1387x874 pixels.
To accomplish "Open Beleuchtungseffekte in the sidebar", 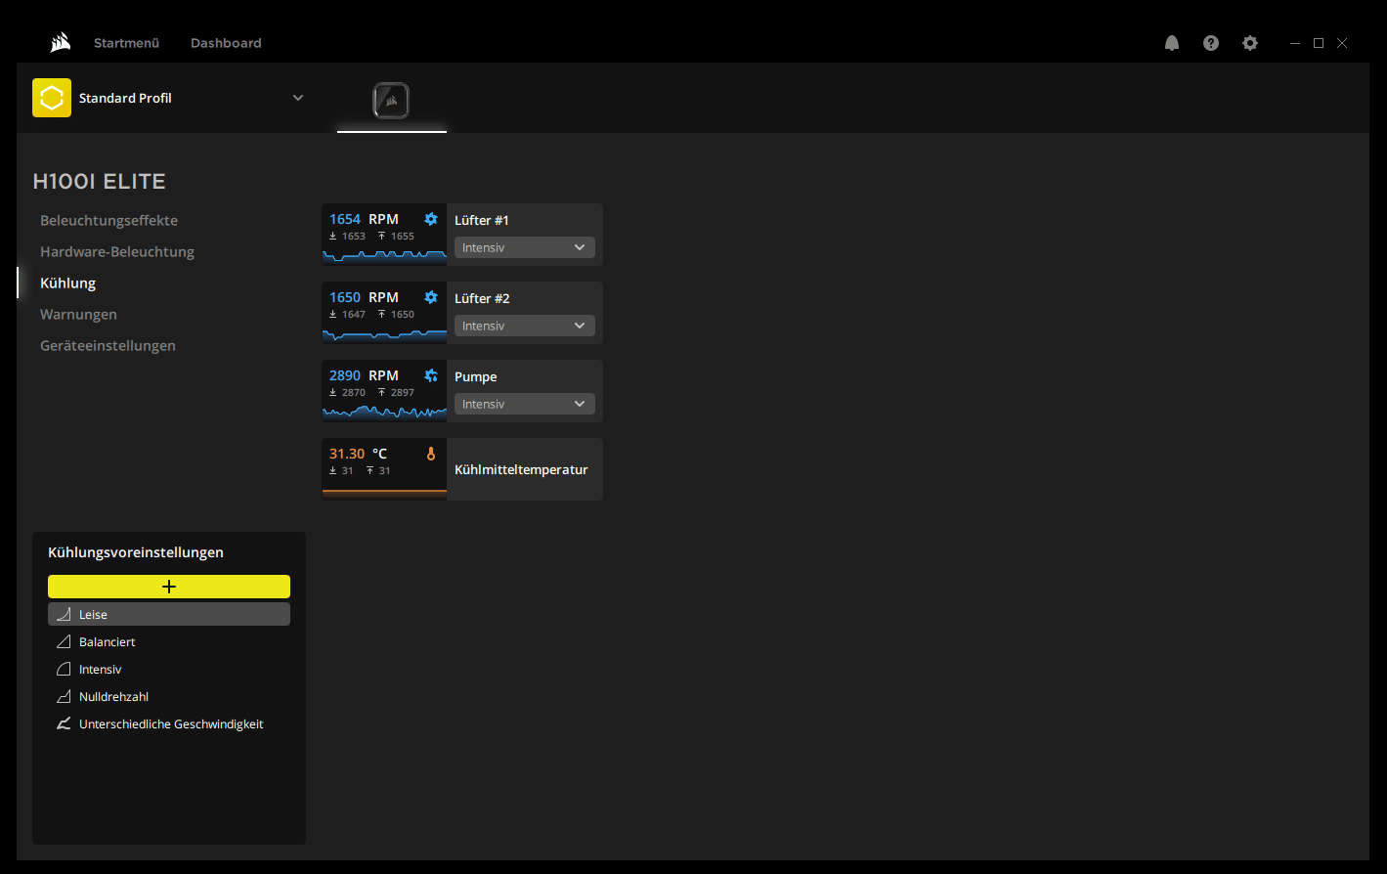I will [108, 221].
